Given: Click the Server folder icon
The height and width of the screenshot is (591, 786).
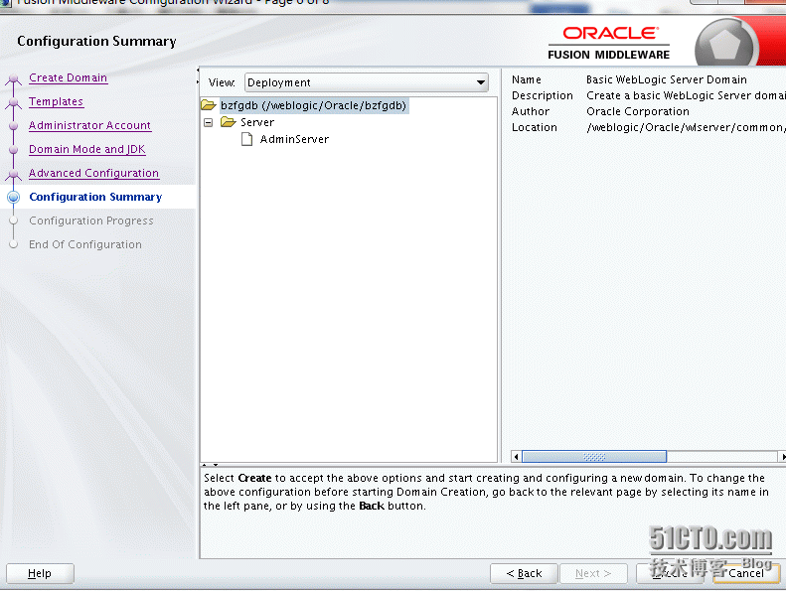Looking at the screenshot, I should click(229, 122).
